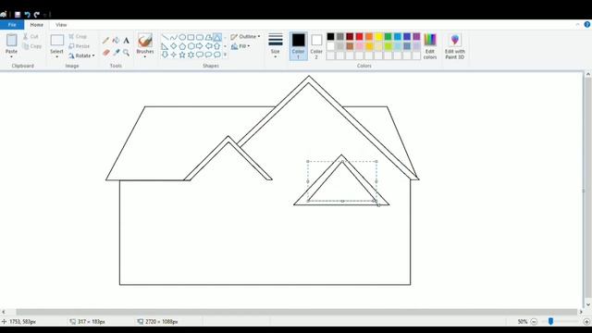
Task: Open Edit colors dialog
Action: (x=429, y=45)
